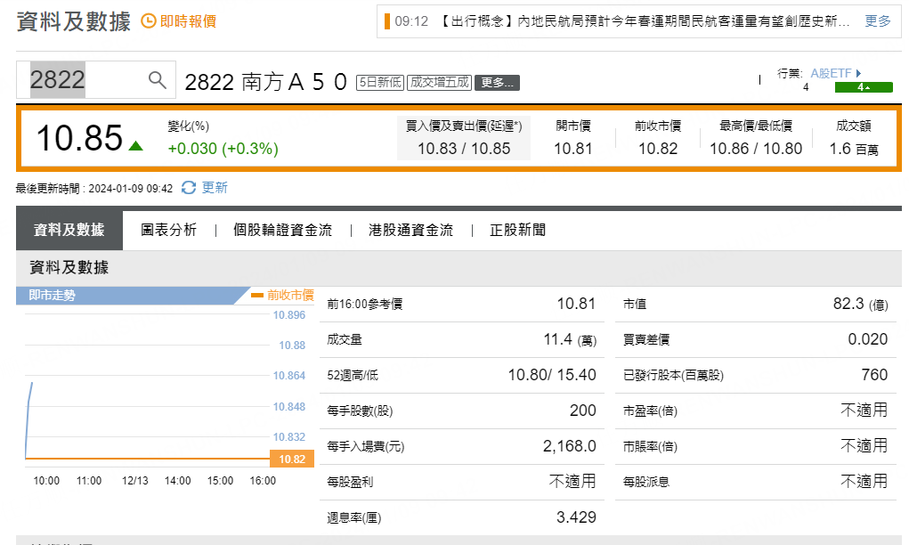Click the 最後更新時間 timestamp
Image resolution: width=909 pixels, height=545 pixels.
point(94,189)
